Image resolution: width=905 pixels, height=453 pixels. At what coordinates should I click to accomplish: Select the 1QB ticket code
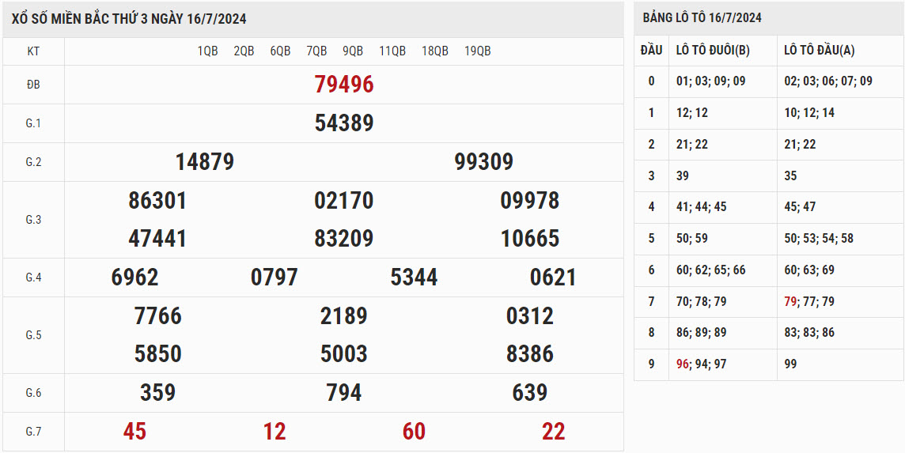coord(207,51)
